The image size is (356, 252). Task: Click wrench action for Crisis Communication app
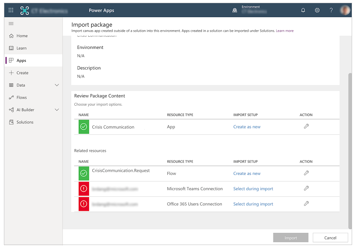click(x=306, y=126)
